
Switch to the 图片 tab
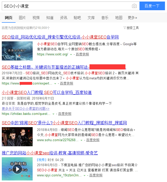pos(22,18)
